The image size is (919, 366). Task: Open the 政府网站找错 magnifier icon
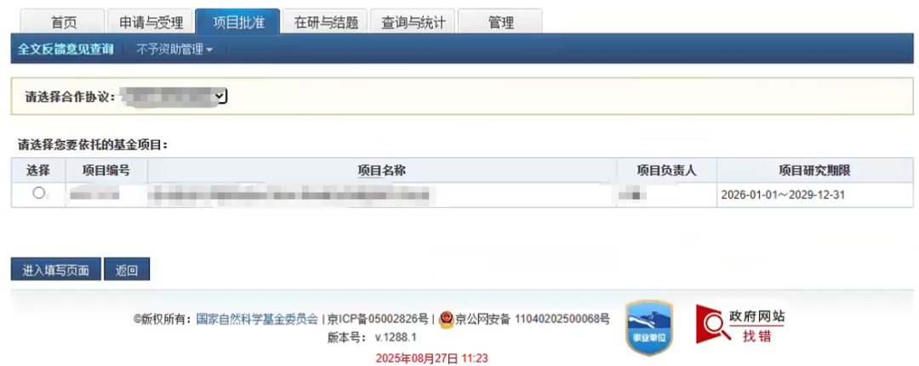pos(712,324)
